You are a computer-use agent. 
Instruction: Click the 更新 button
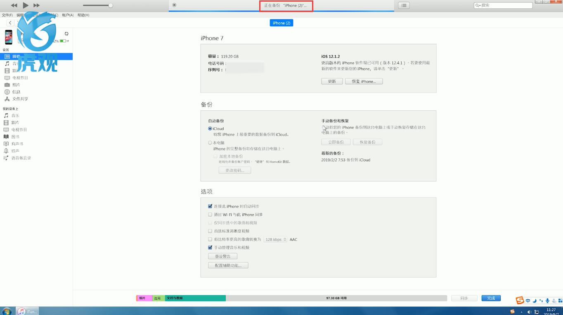point(332,81)
